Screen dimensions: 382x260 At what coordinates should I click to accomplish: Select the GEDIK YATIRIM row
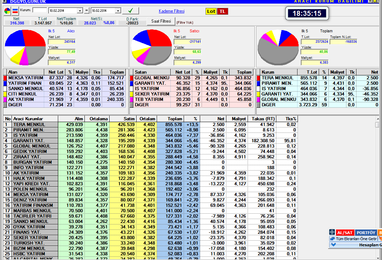150,152
